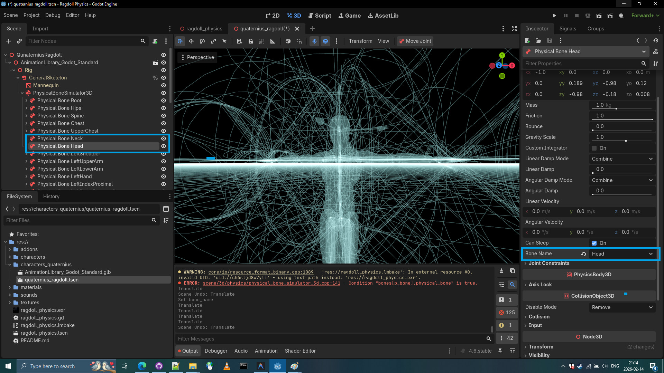Click the Scale mode tool icon
The width and height of the screenshot is (664, 373).
click(x=213, y=41)
